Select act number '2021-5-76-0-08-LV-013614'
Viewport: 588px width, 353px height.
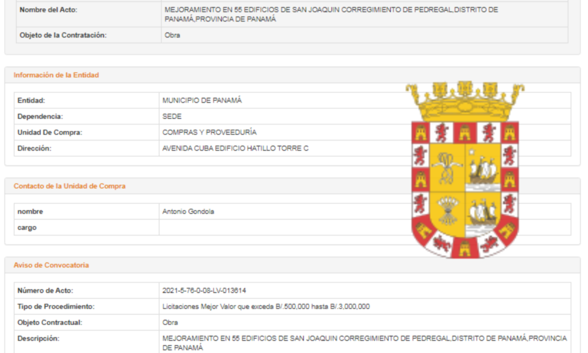coord(204,291)
